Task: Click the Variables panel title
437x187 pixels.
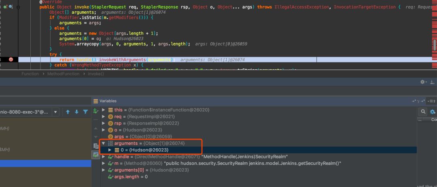Action: [x=108, y=101]
